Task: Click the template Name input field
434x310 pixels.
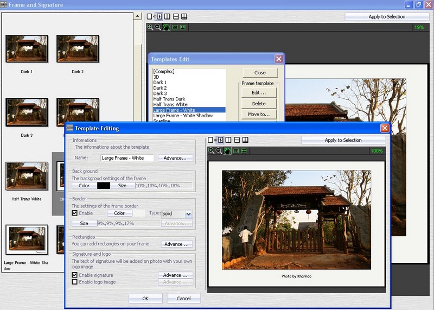Action: point(127,158)
